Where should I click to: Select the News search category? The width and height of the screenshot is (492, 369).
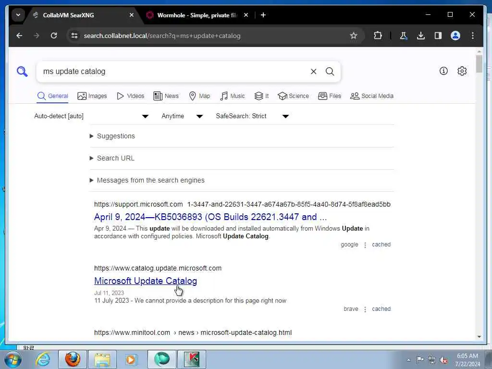[x=166, y=96]
